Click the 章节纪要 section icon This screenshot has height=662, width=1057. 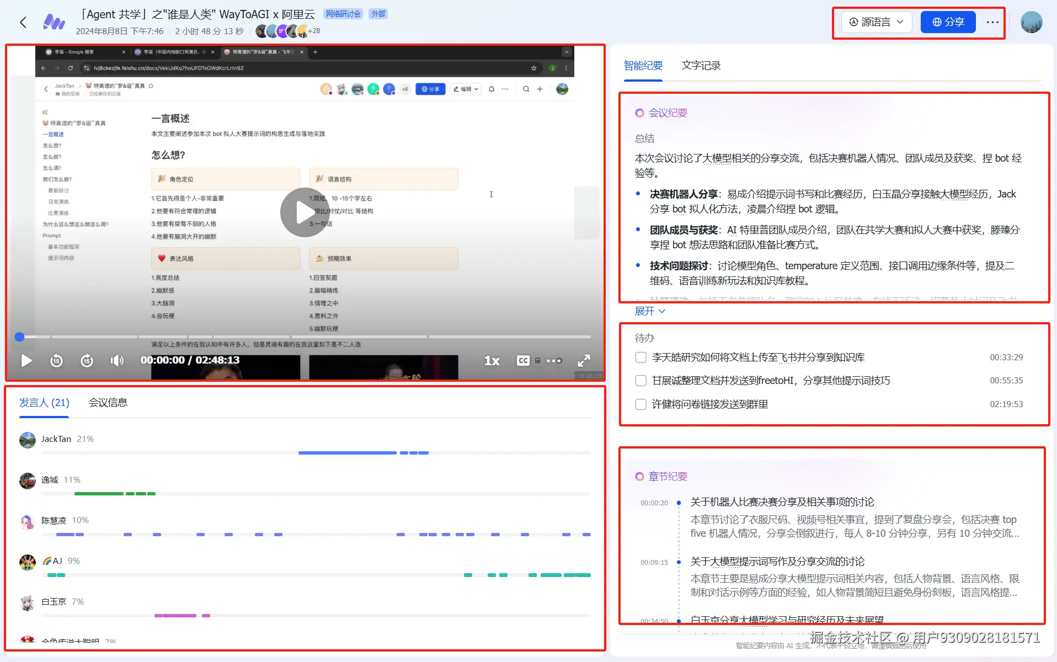(639, 477)
